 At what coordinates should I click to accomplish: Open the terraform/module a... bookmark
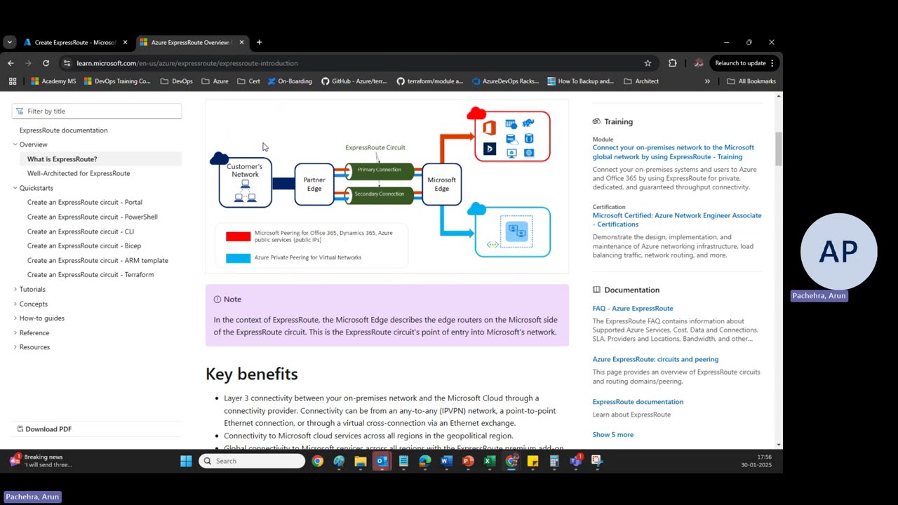(429, 81)
